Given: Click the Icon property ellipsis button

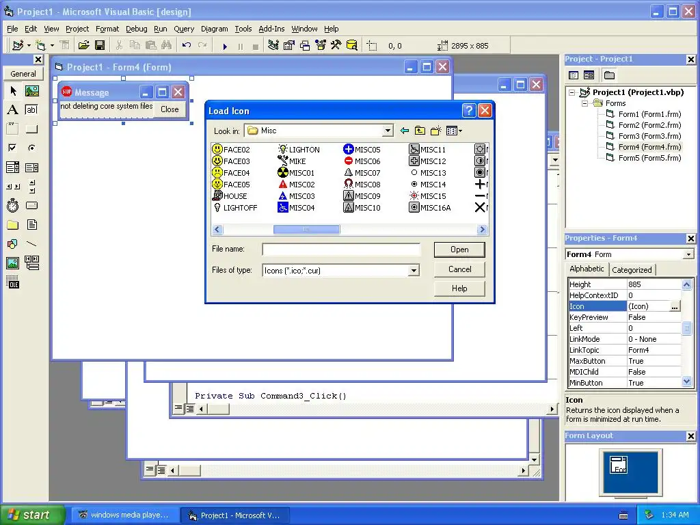Looking at the screenshot, I should 675,307.
